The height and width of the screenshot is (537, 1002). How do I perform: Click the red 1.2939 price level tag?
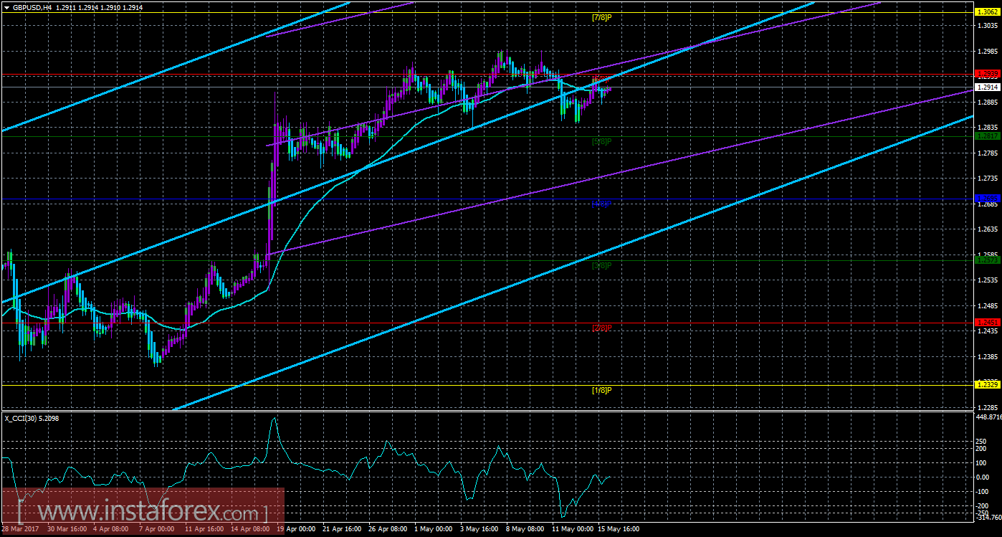pyautogui.click(x=988, y=74)
